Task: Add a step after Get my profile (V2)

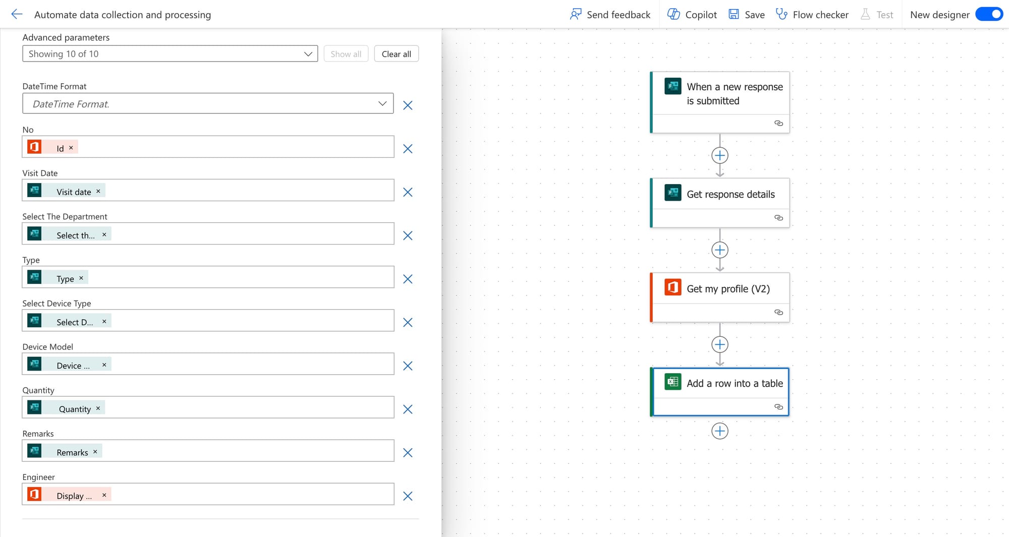Action: coord(720,345)
